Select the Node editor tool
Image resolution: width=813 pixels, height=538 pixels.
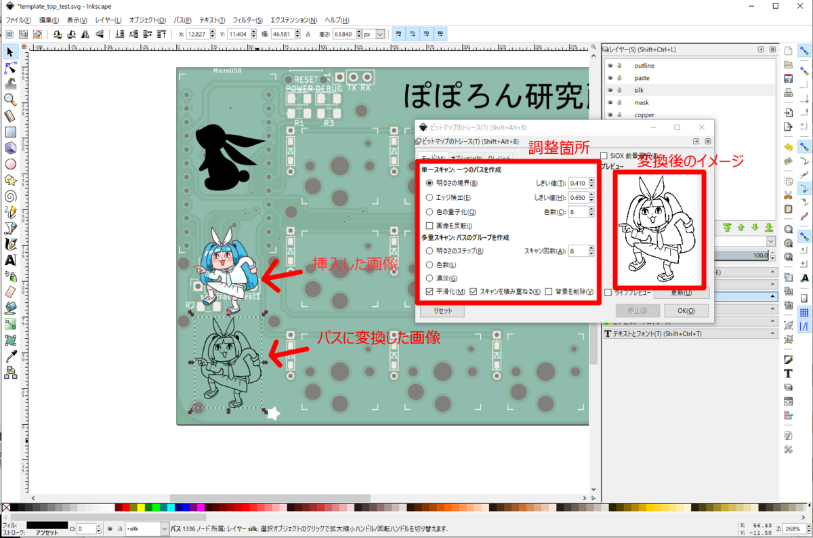[x=9, y=68]
